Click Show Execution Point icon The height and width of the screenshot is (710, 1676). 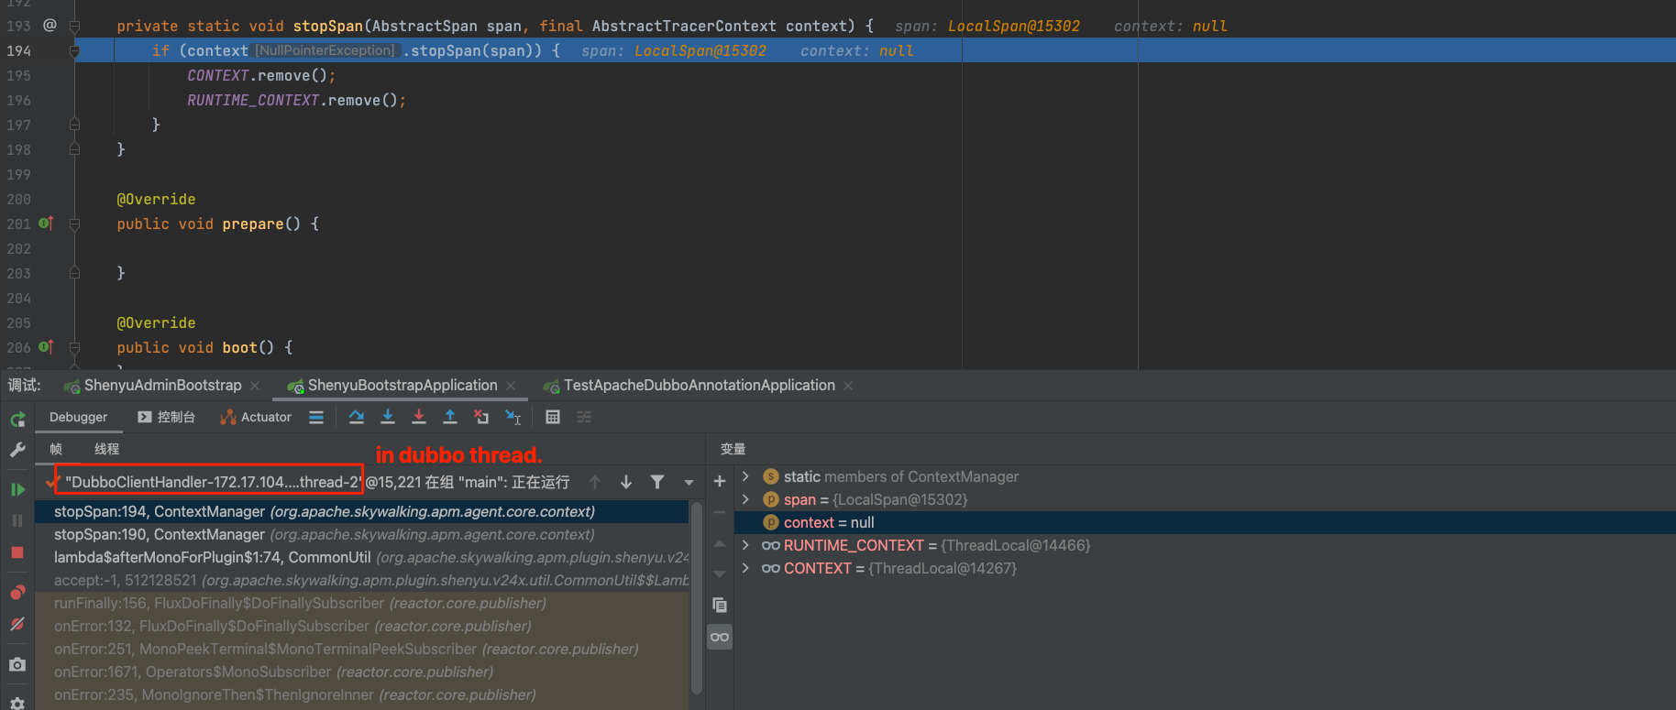click(x=316, y=417)
